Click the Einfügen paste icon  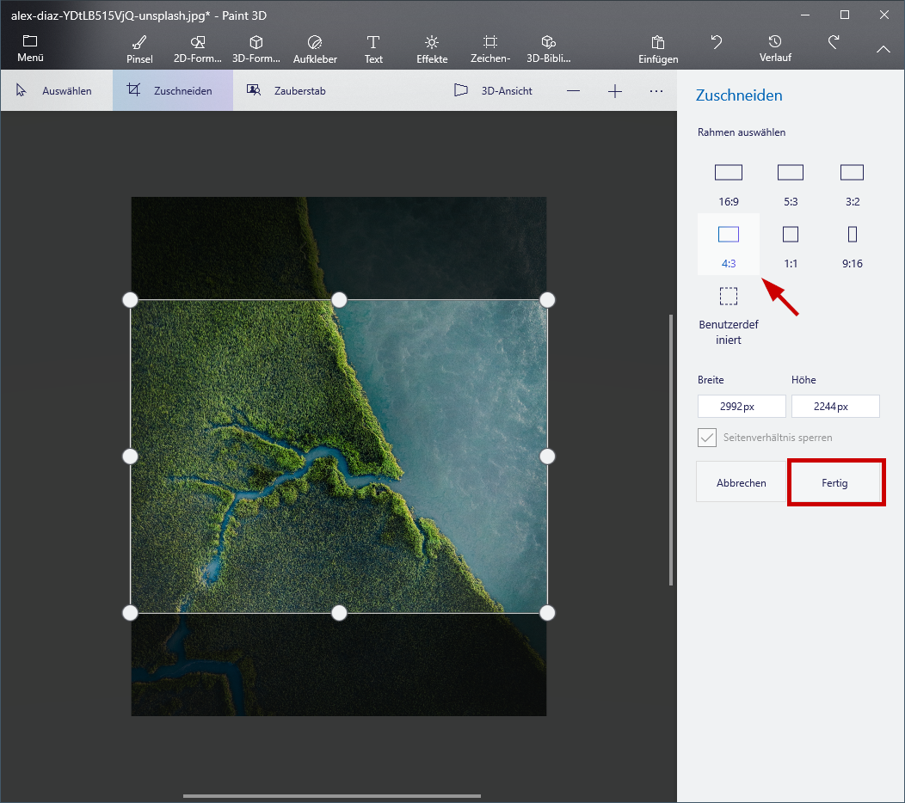(x=658, y=49)
